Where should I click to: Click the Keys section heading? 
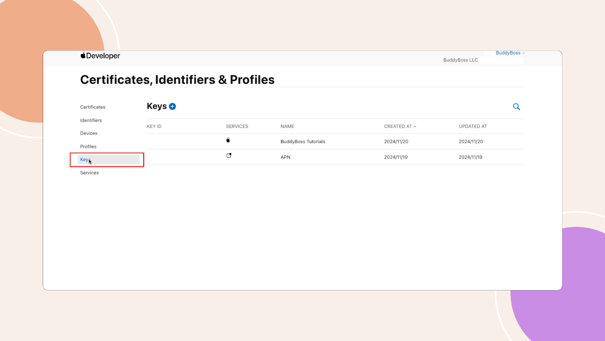157,106
